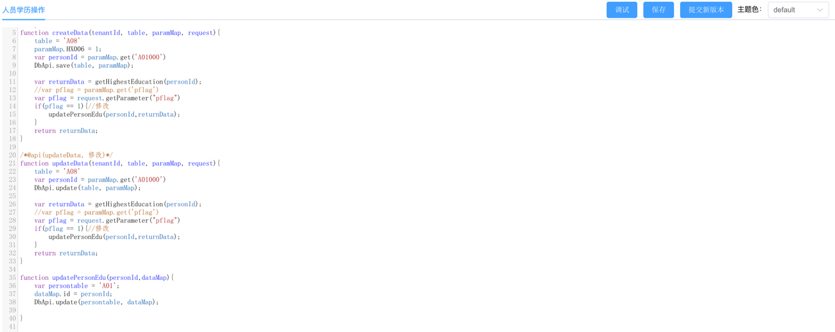
Task: Click the 调试 (debug) button
Action: point(621,10)
